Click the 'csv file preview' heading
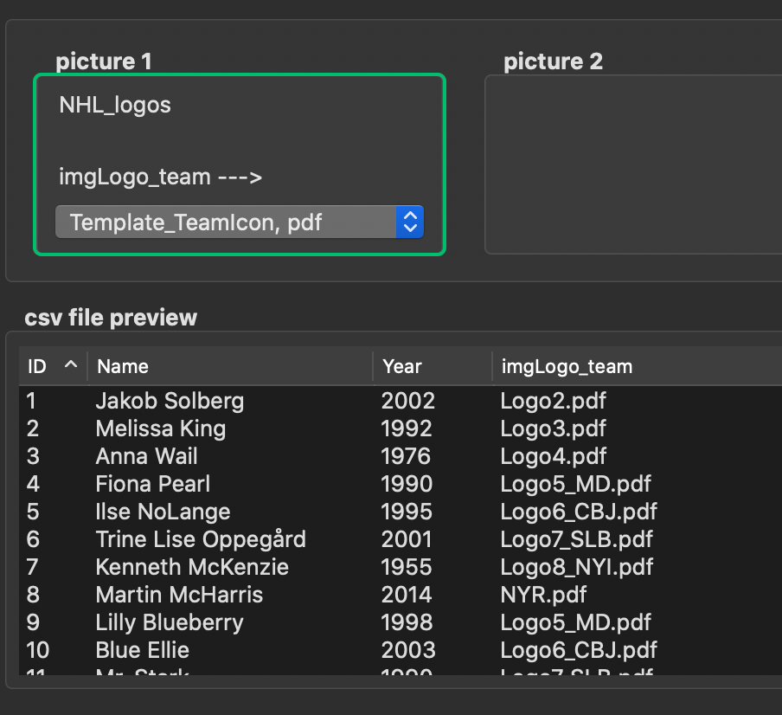The image size is (782, 715). 111,318
